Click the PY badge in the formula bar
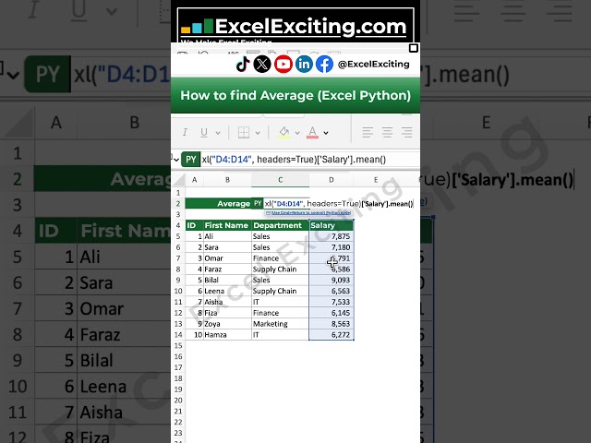 191,160
